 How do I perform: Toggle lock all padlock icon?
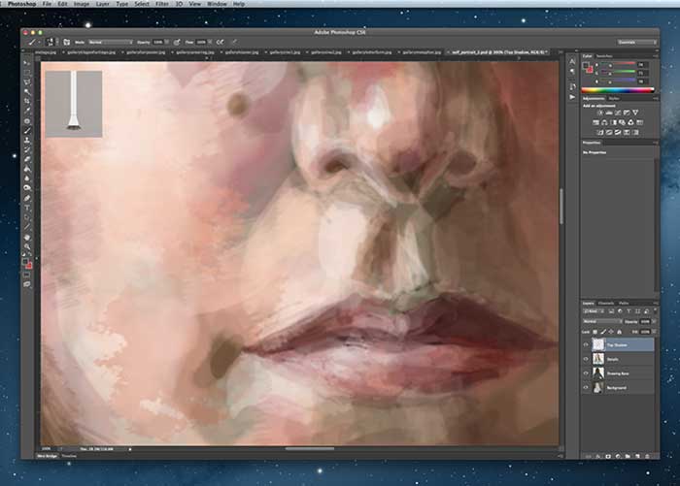tap(620, 332)
